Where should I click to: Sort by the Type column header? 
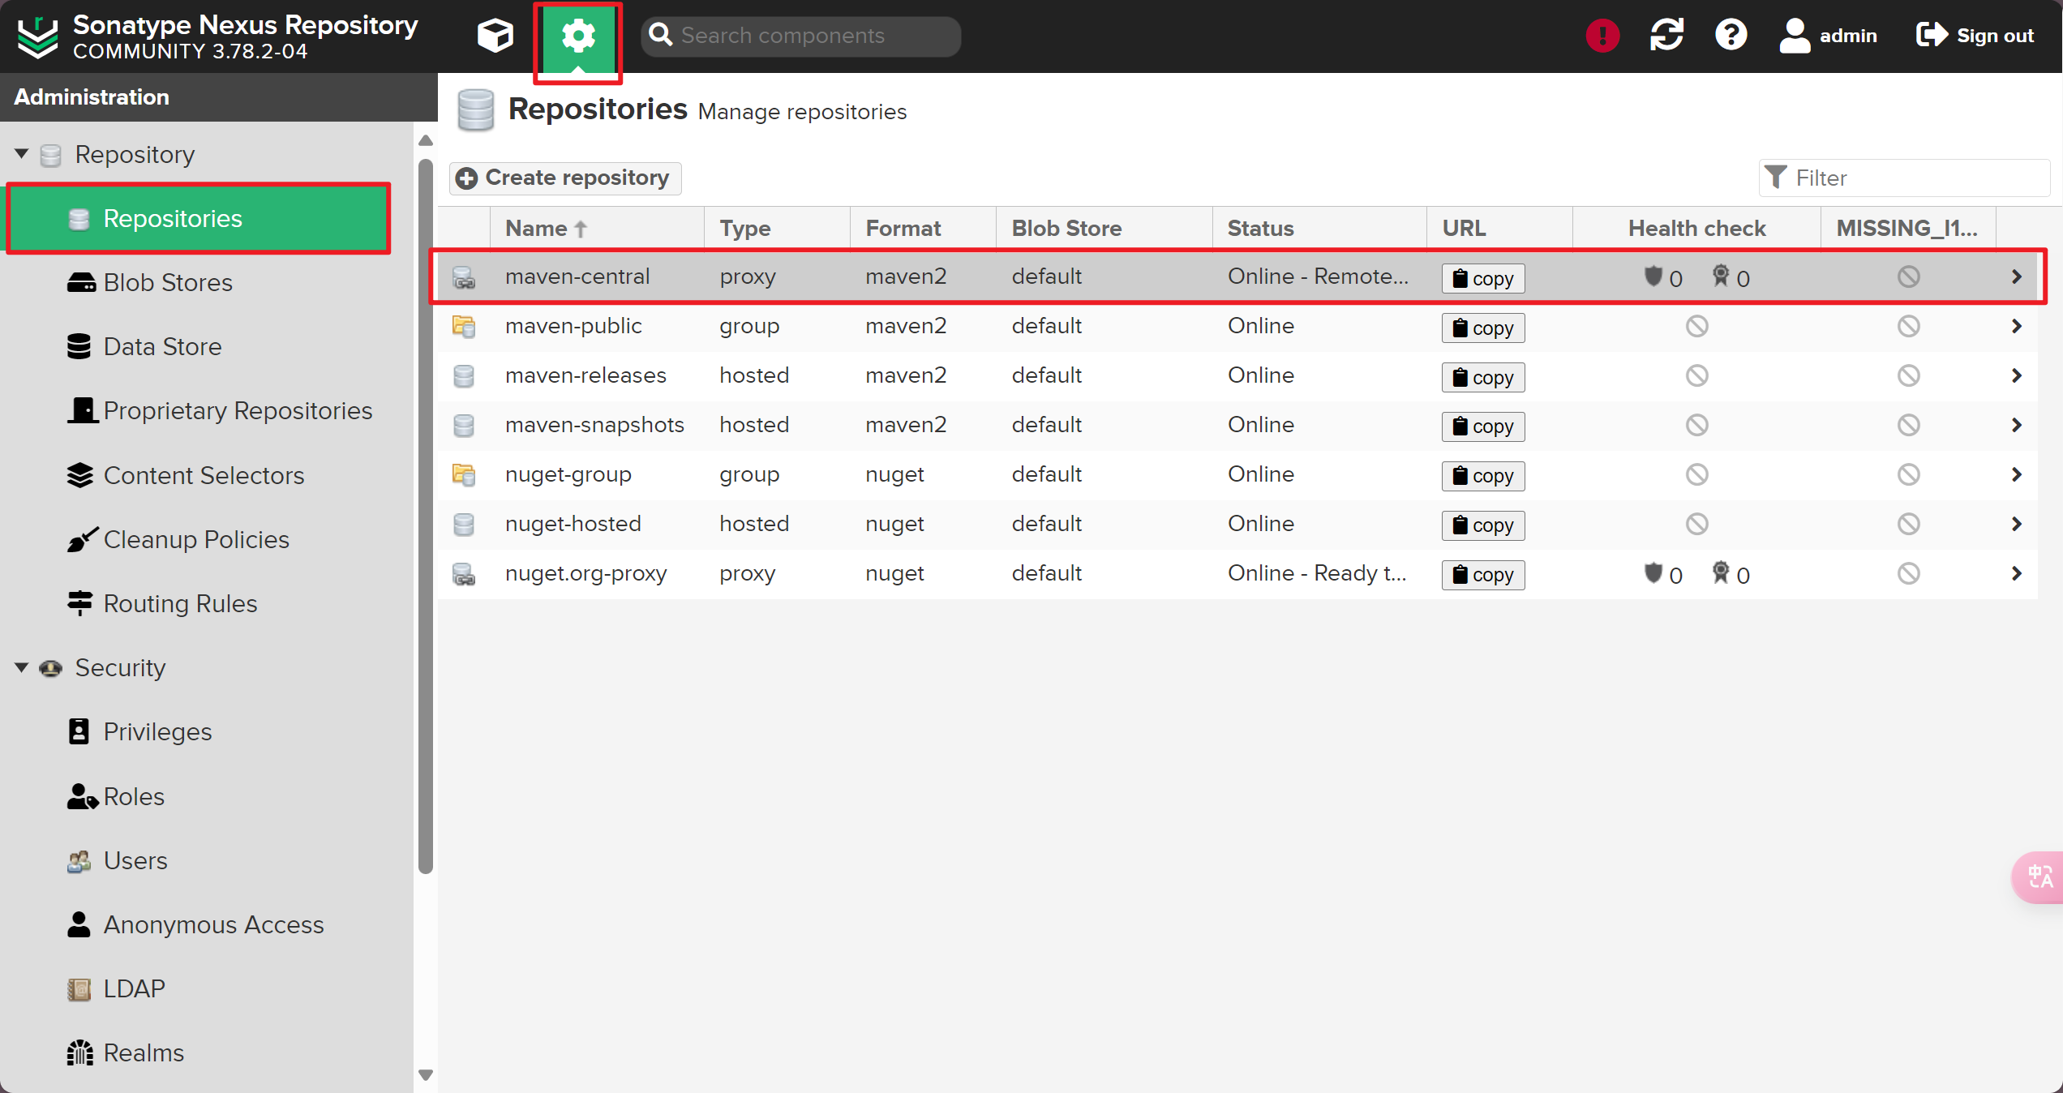pos(777,229)
